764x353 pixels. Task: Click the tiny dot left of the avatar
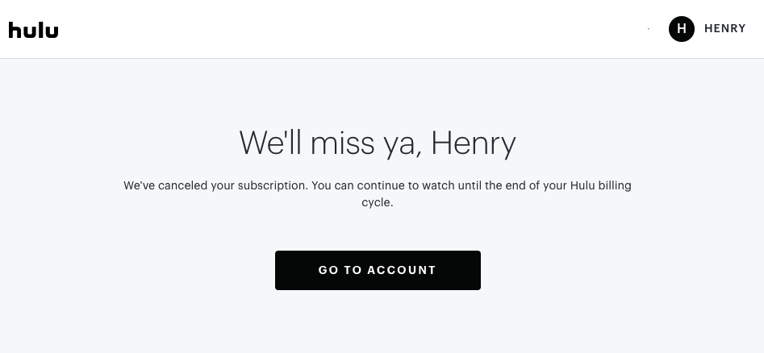(649, 29)
